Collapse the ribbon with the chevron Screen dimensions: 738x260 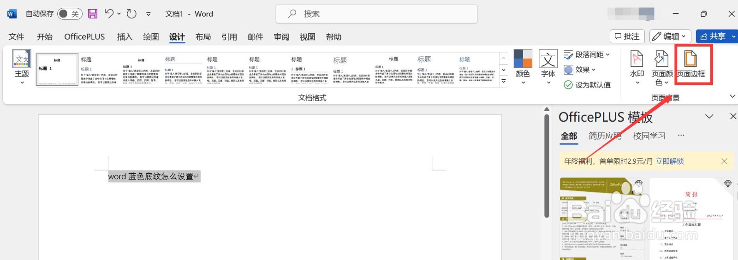coord(732,96)
